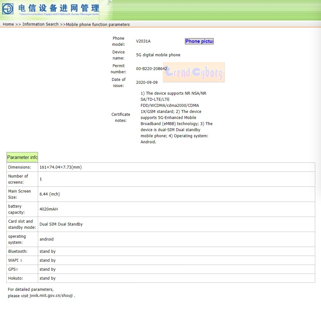Open the Home breadcrumb link
The image size is (321, 309).
[8, 24]
